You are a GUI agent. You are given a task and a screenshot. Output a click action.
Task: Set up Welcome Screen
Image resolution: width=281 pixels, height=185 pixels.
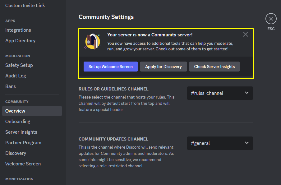(x=111, y=67)
